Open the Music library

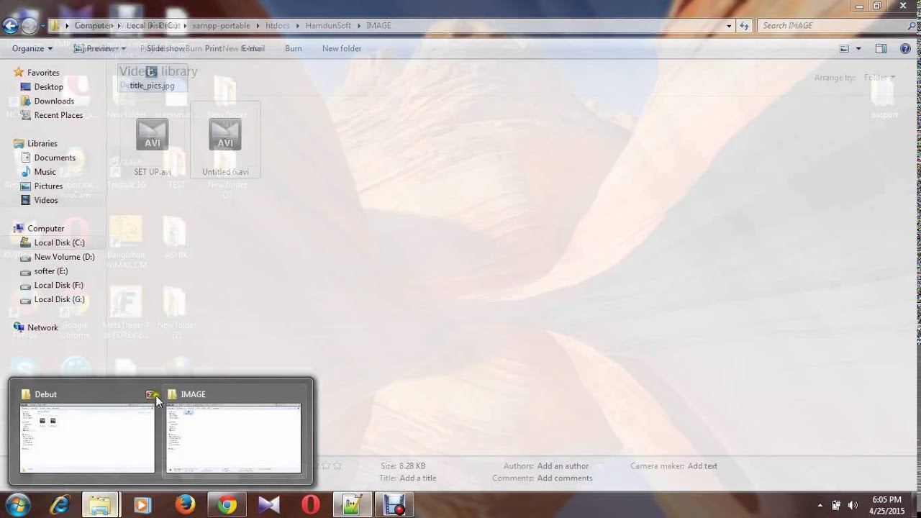coord(45,172)
